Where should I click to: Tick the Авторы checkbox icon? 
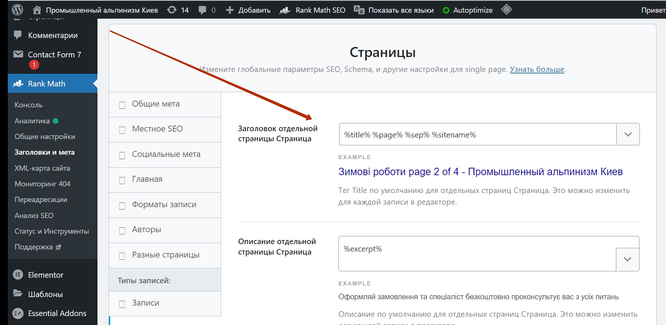click(122, 231)
